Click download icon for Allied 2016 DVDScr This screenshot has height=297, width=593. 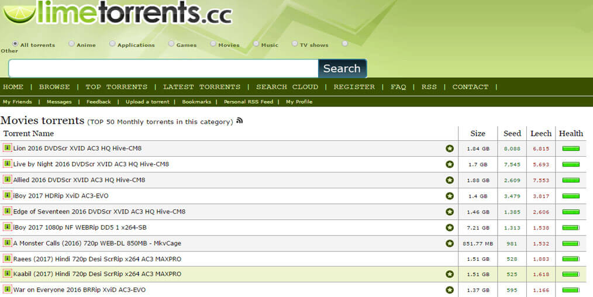(x=7, y=179)
